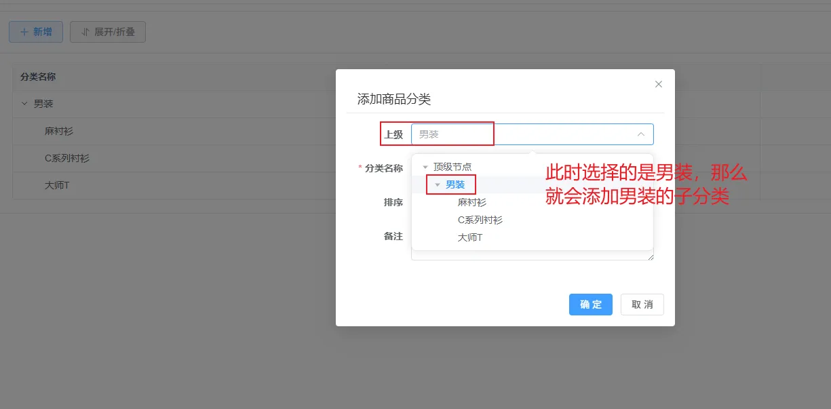Select 顶级节点 option in dropdown

pos(452,167)
